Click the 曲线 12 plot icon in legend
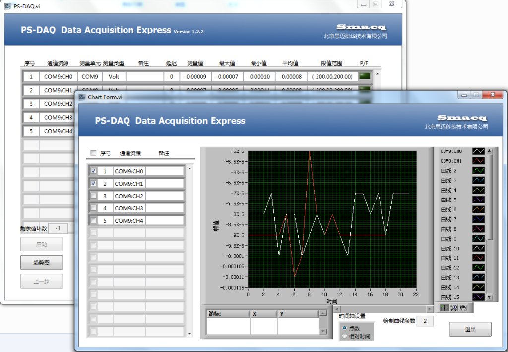Image resolution: width=508 pixels, height=352 pixels. tap(478, 268)
